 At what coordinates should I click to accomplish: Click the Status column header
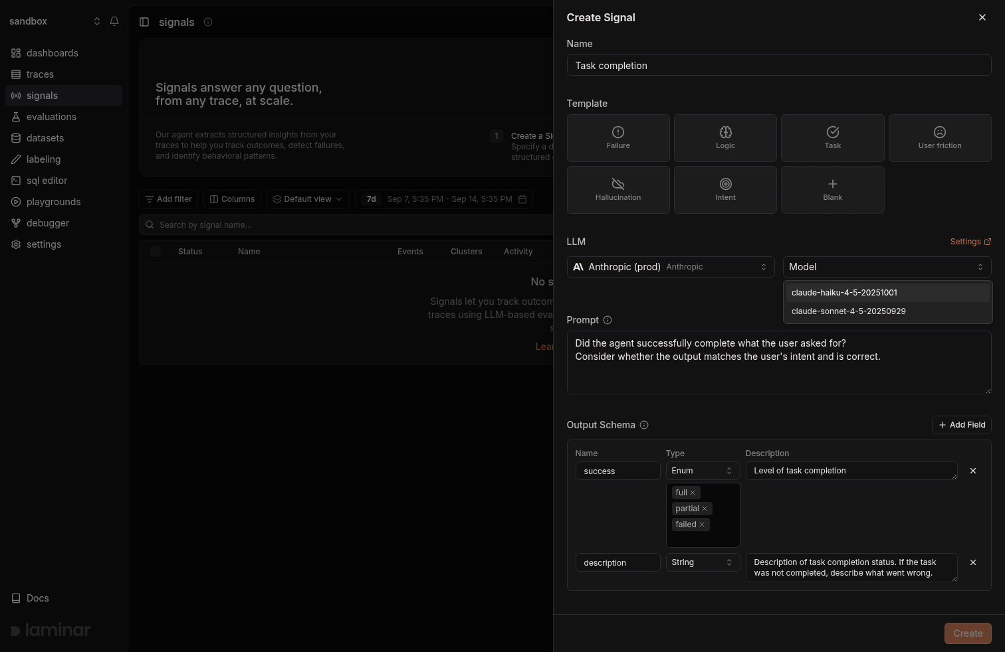point(190,252)
